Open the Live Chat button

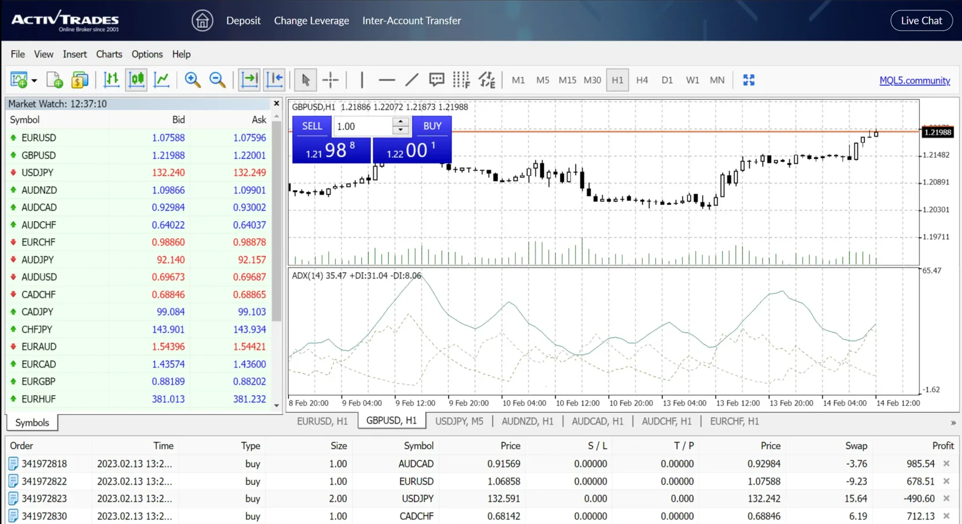click(921, 20)
